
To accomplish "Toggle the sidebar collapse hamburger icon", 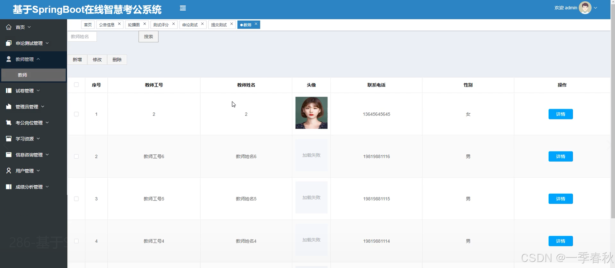I will pyautogui.click(x=183, y=8).
